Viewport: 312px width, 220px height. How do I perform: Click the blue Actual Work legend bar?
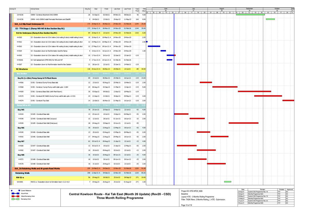(15, 193)
